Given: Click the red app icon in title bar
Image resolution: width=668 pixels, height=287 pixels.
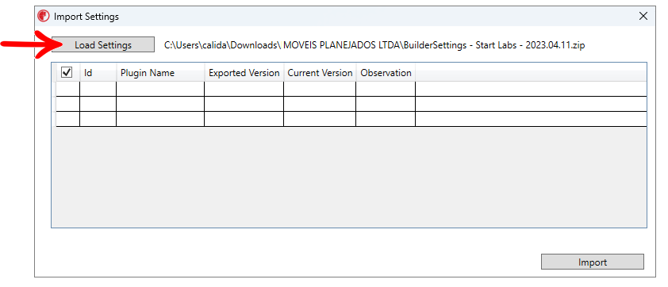Looking at the screenshot, I should click(x=43, y=17).
